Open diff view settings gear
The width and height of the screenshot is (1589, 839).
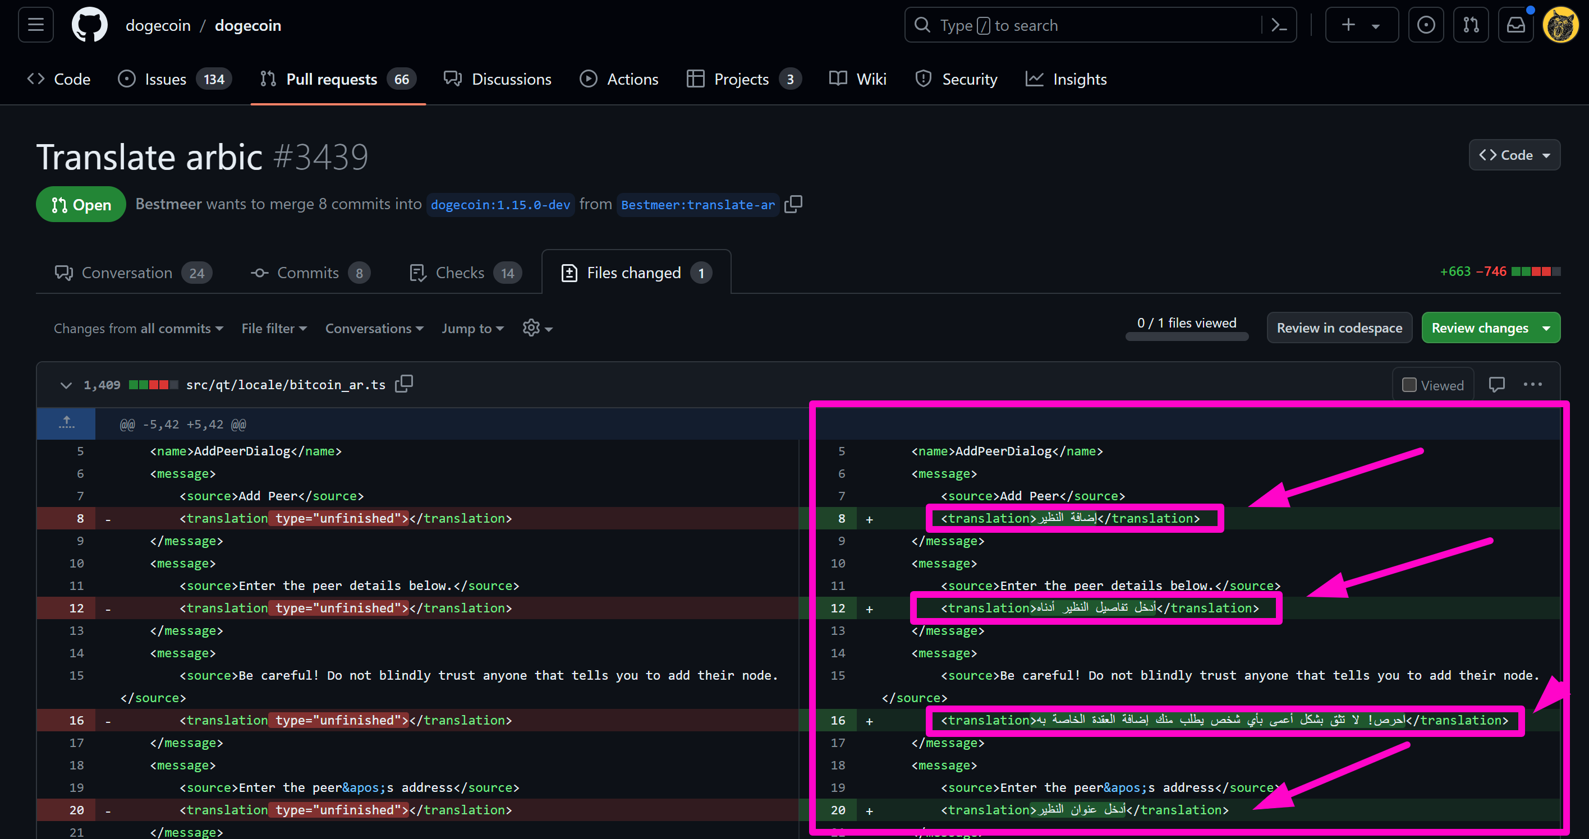(x=536, y=328)
